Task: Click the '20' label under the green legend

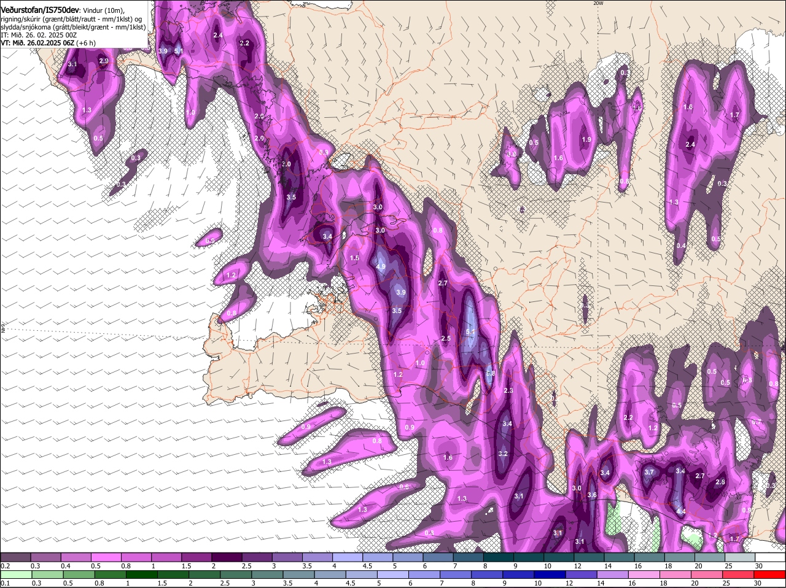Action: [x=695, y=583]
